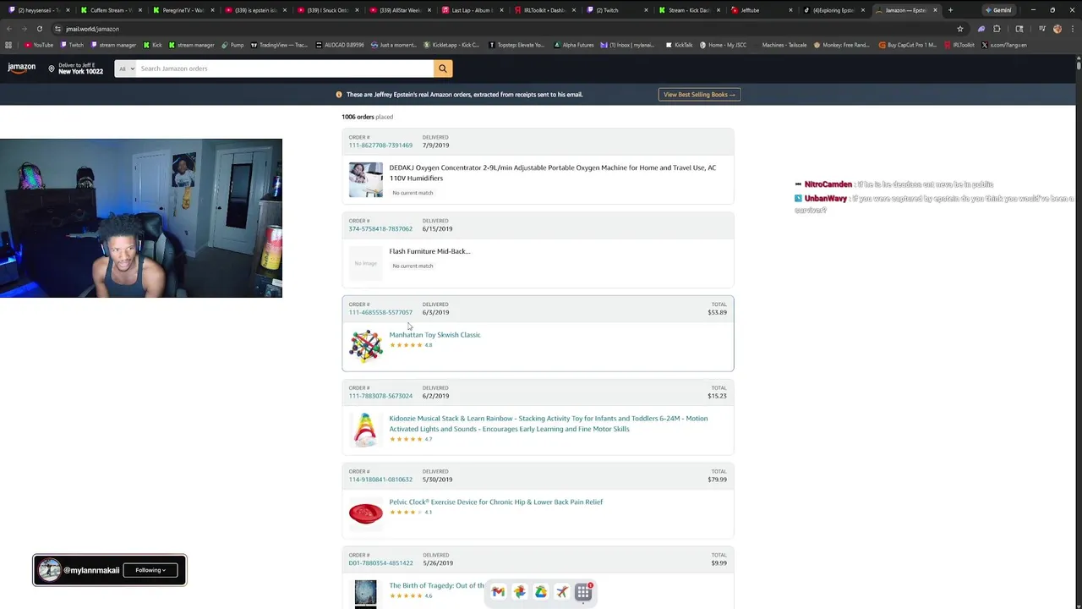Switch to the Last Lap - Album tab
1082x609 pixels.
pos(473,10)
